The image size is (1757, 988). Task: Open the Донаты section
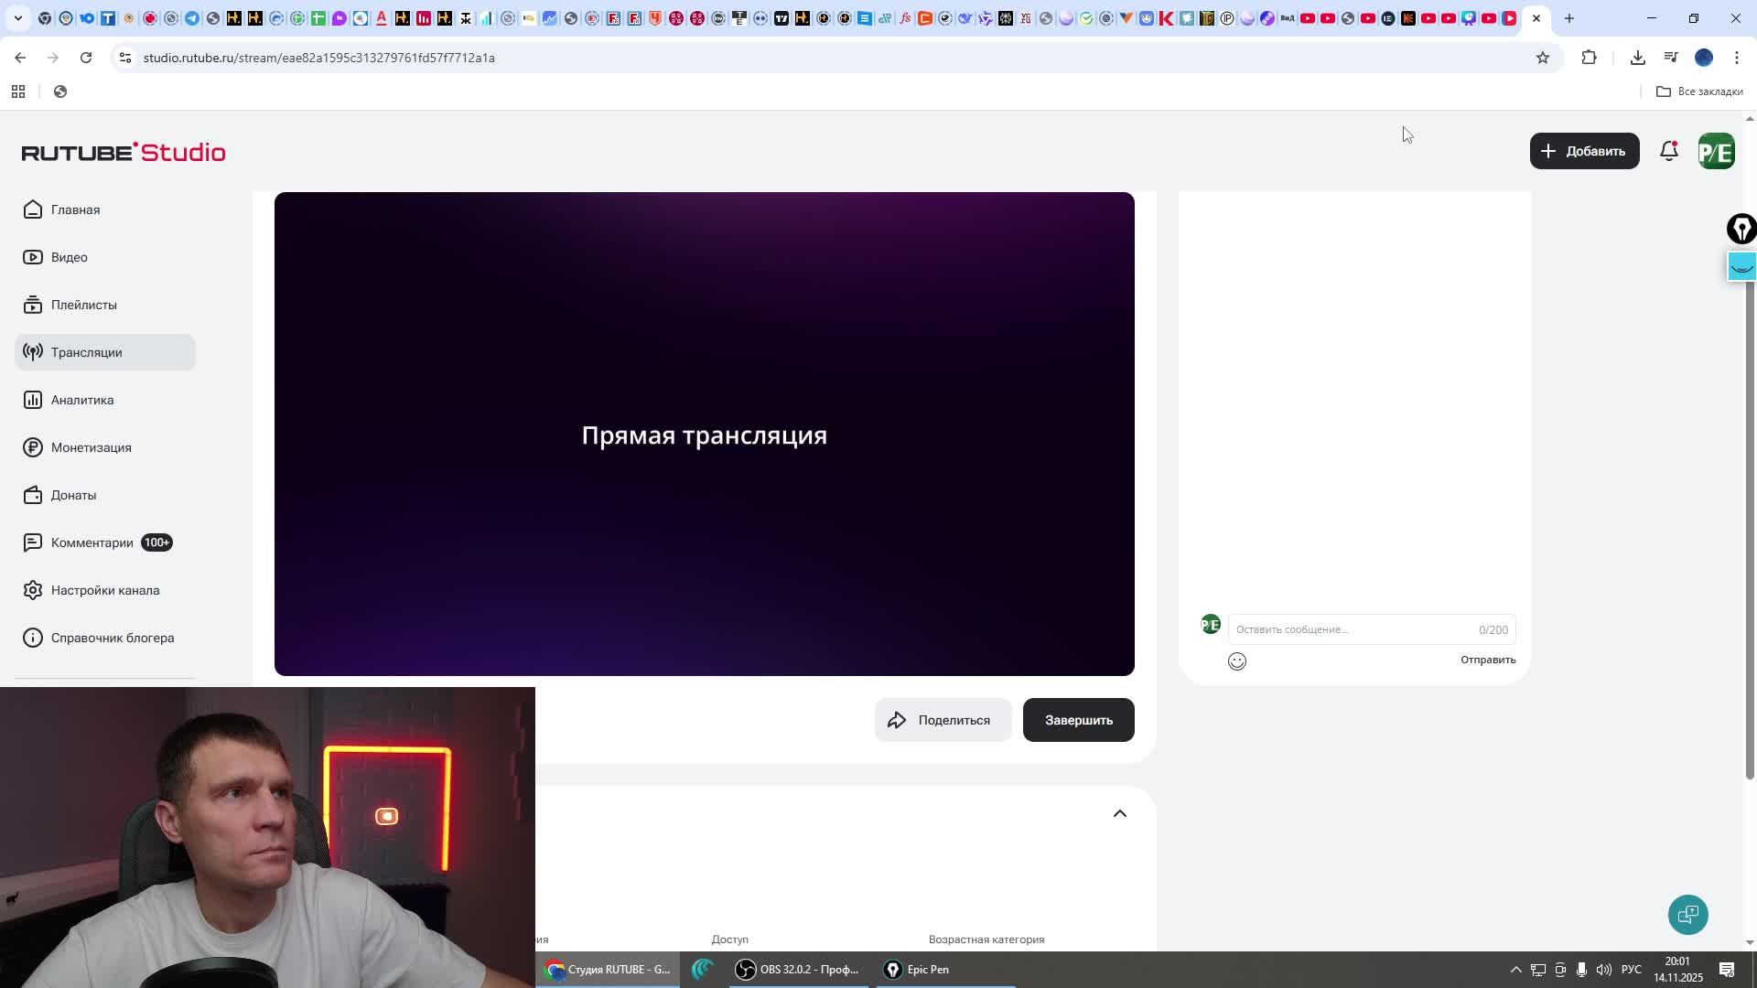(x=73, y=495)
